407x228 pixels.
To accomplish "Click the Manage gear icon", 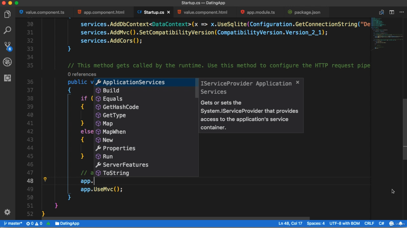I will (x=7, y=212).
